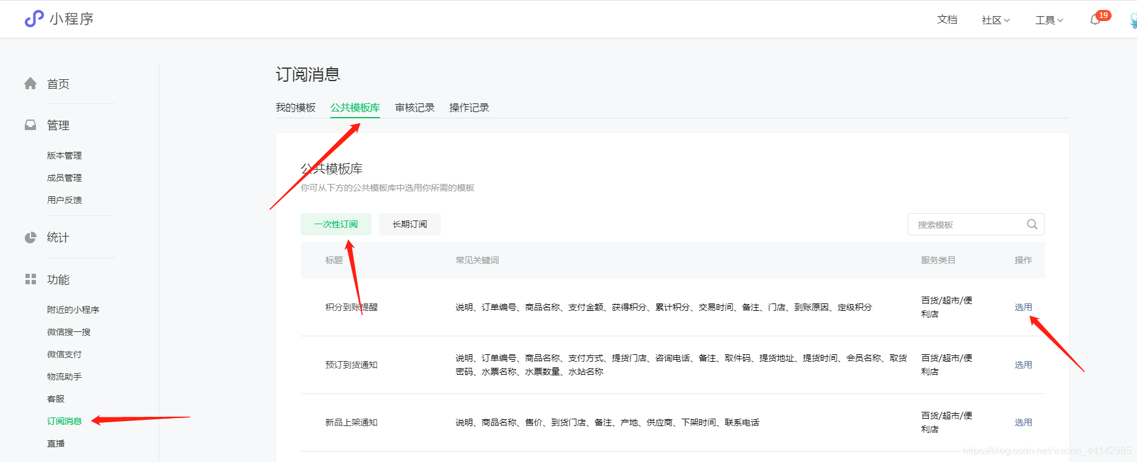Focus the 搜索模板 search field
The height and width of the screenshot is (462, 1137).
coord(976,224)
